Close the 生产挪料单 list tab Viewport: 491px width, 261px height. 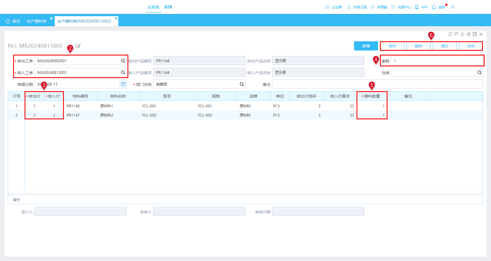(x=51, y=18)
